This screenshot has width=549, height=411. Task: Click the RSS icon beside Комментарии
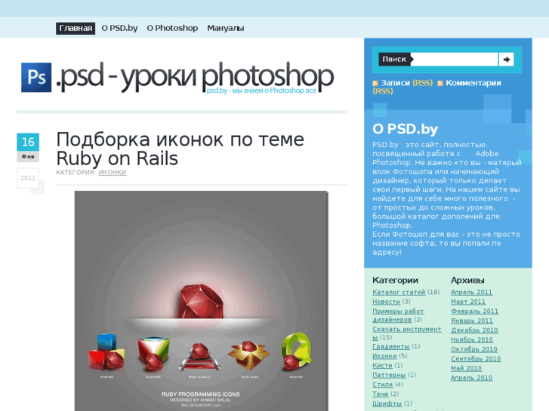[x=440, y=83]
